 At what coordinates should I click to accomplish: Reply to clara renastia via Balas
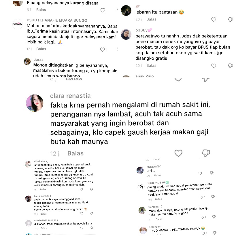pos(75,153)
